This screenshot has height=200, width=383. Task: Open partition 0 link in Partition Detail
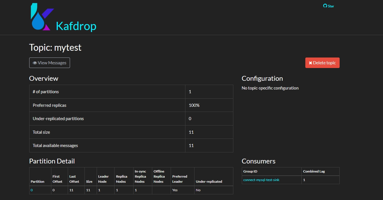click(x=31, y=190)
